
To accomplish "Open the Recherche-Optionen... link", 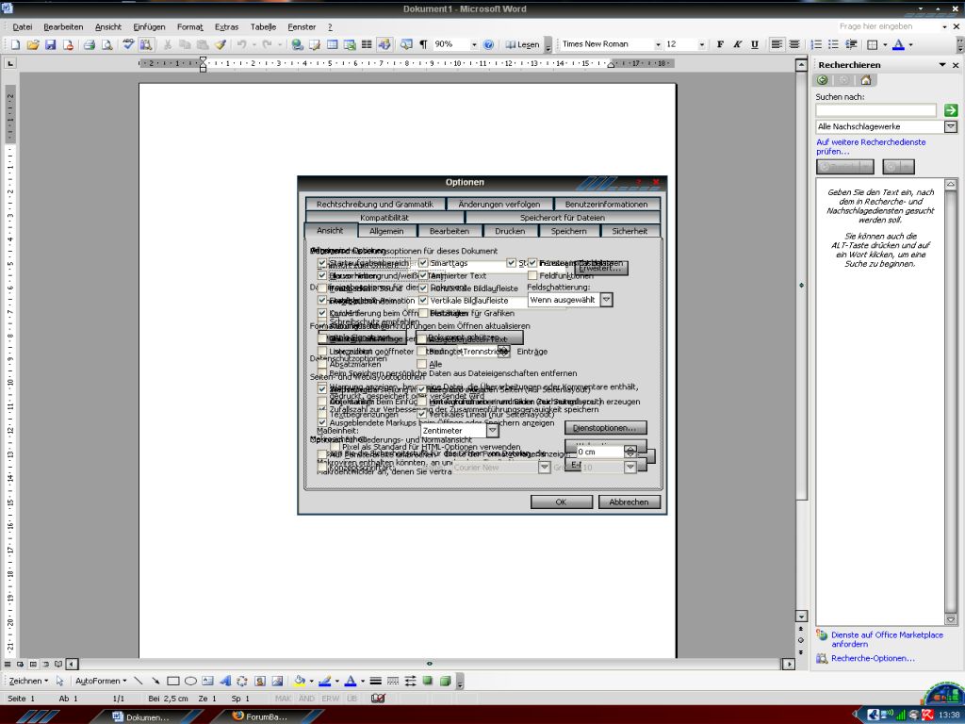I will coord(872,658).
